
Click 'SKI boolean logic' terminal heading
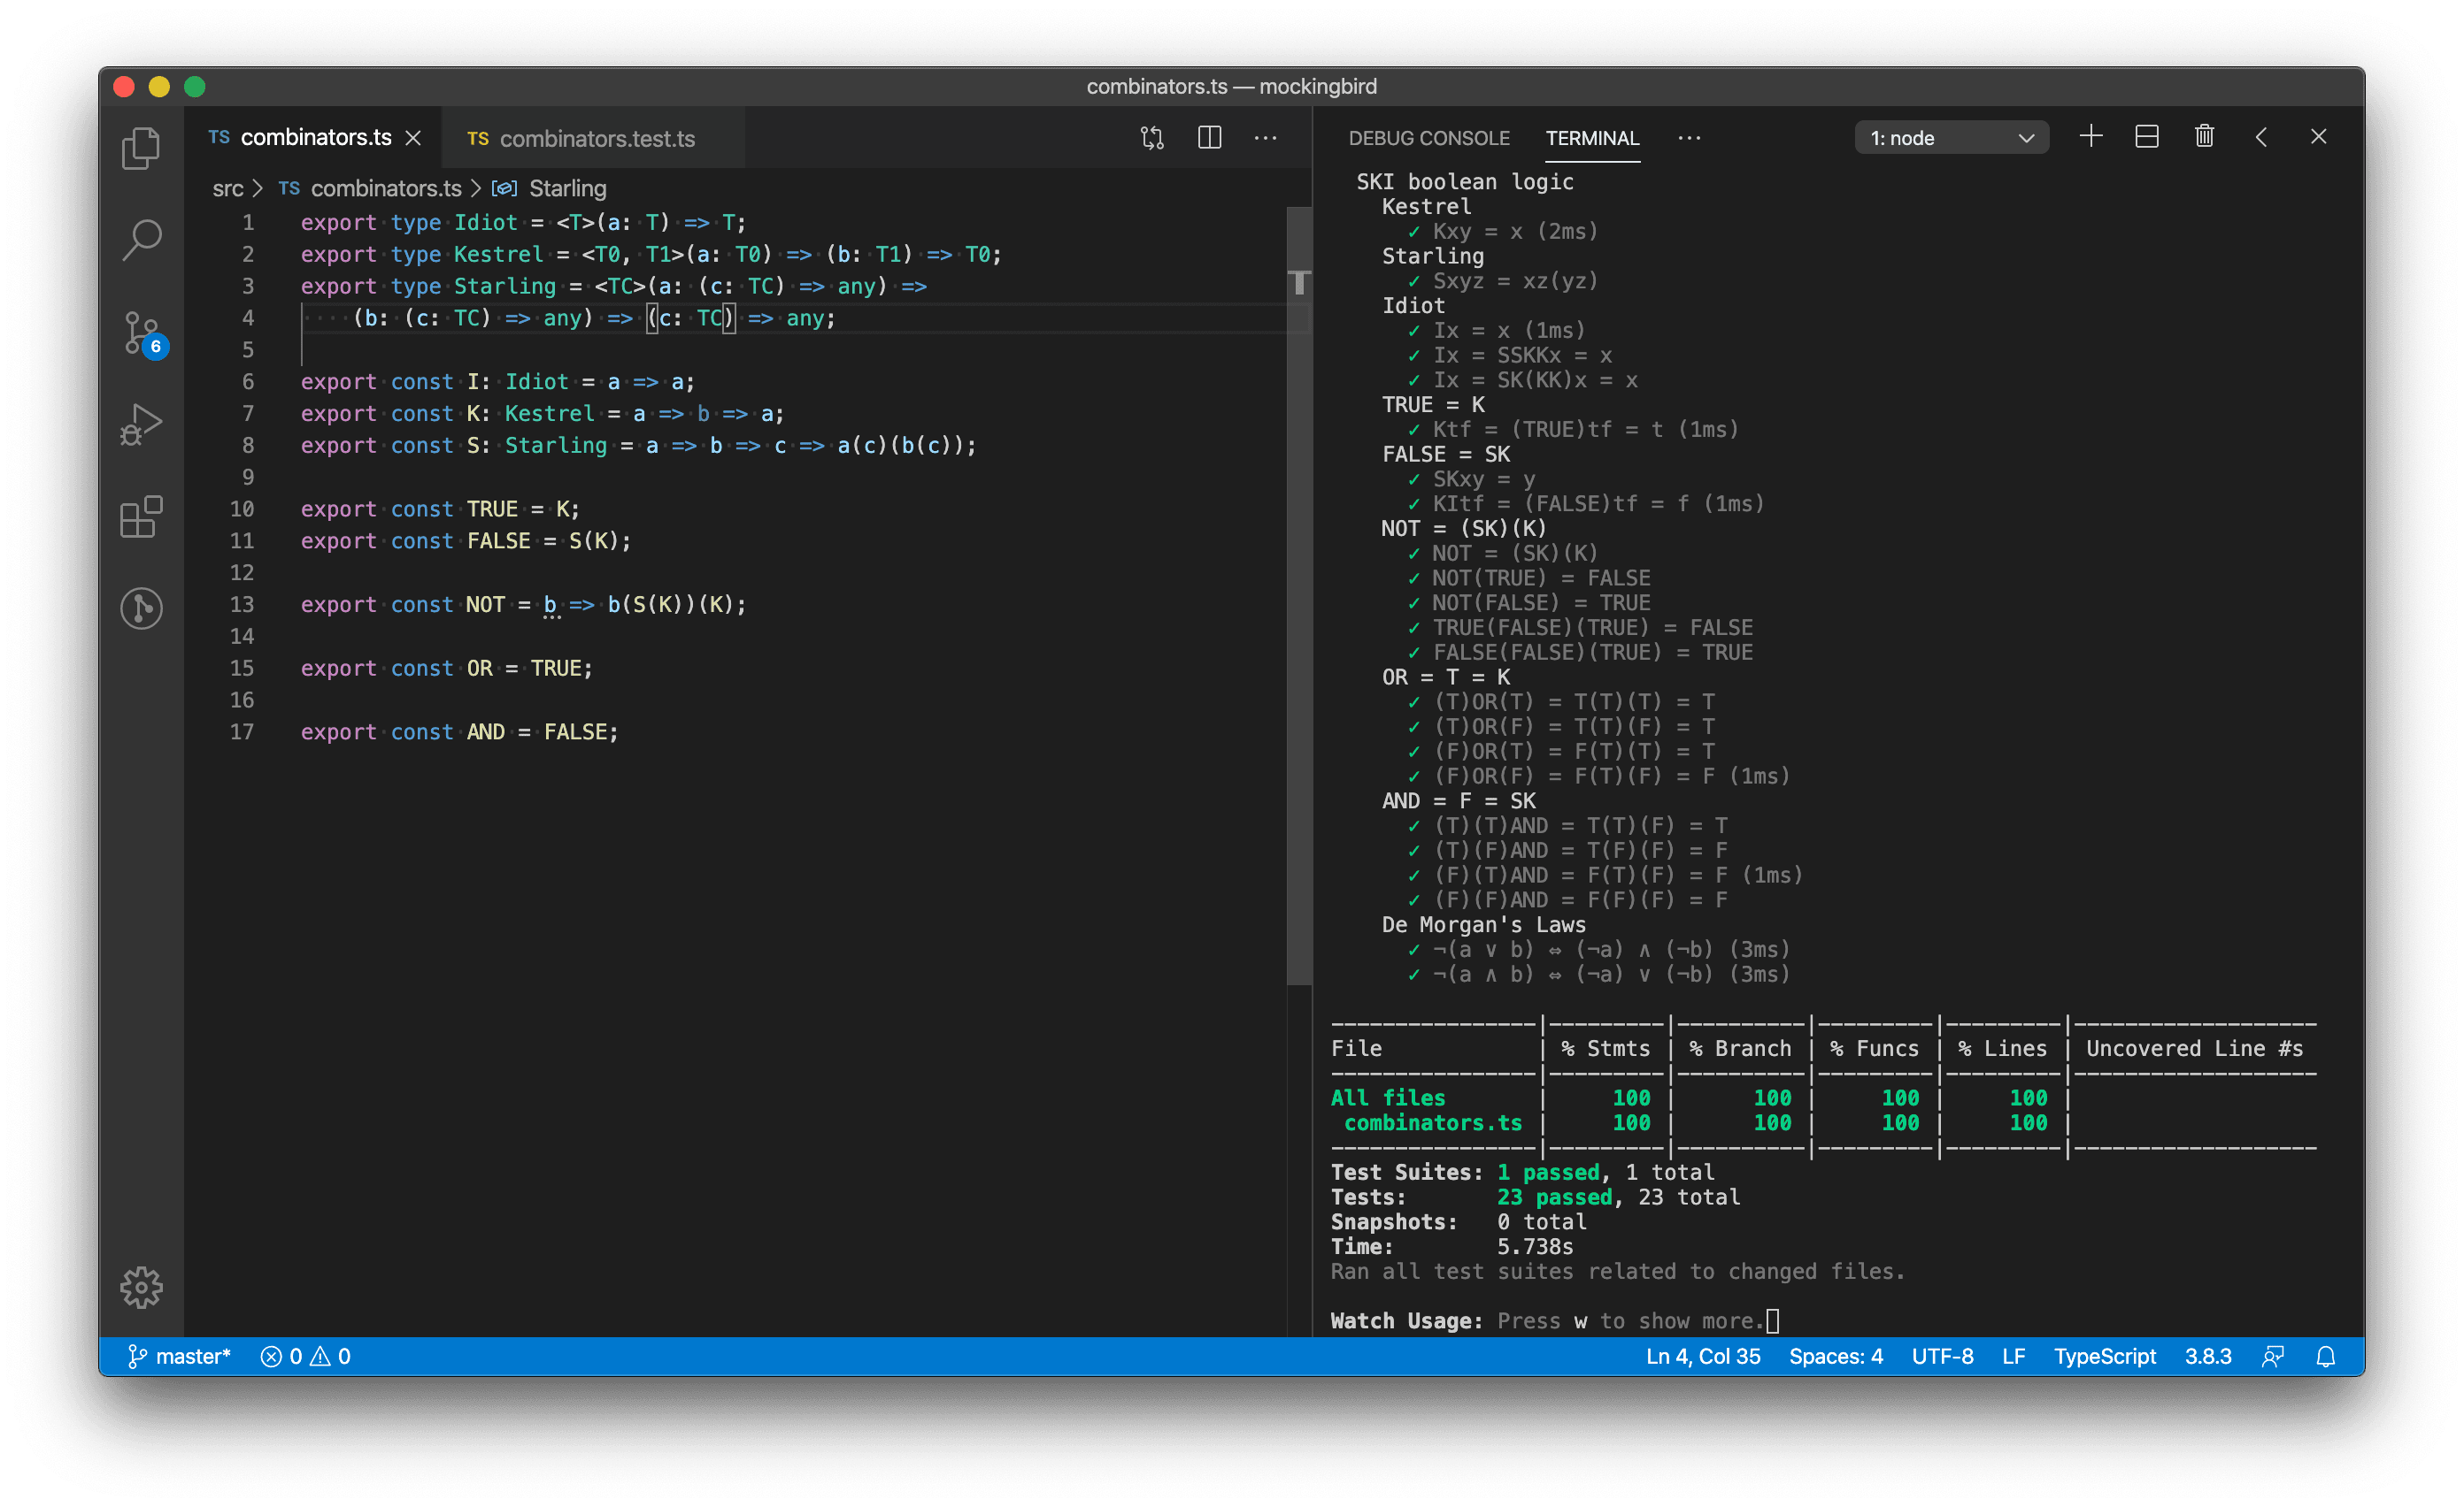point(1464,182)
